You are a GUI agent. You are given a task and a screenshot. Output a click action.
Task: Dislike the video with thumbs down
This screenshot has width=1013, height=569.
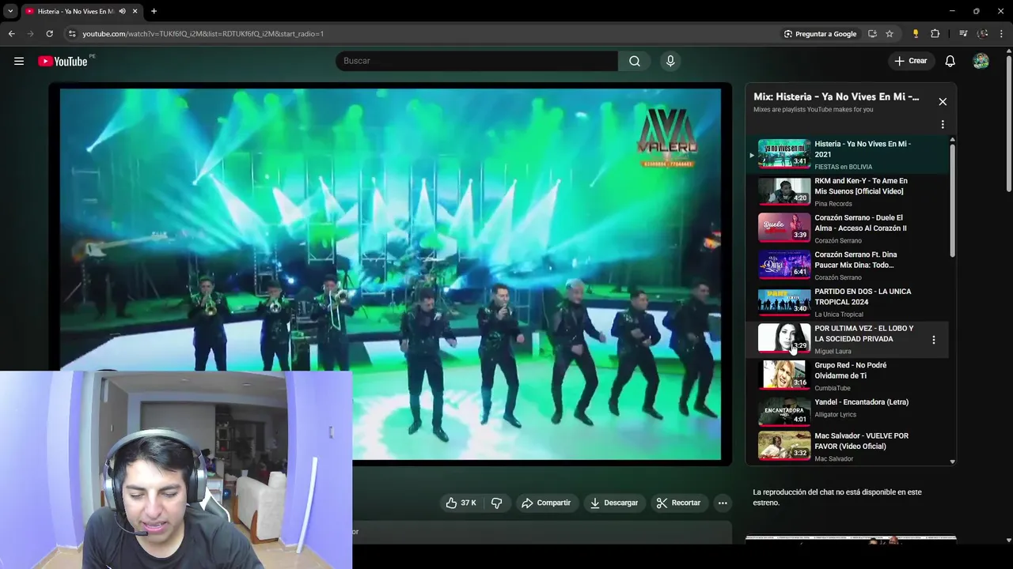pyautogui.click(x=497, y=503)
